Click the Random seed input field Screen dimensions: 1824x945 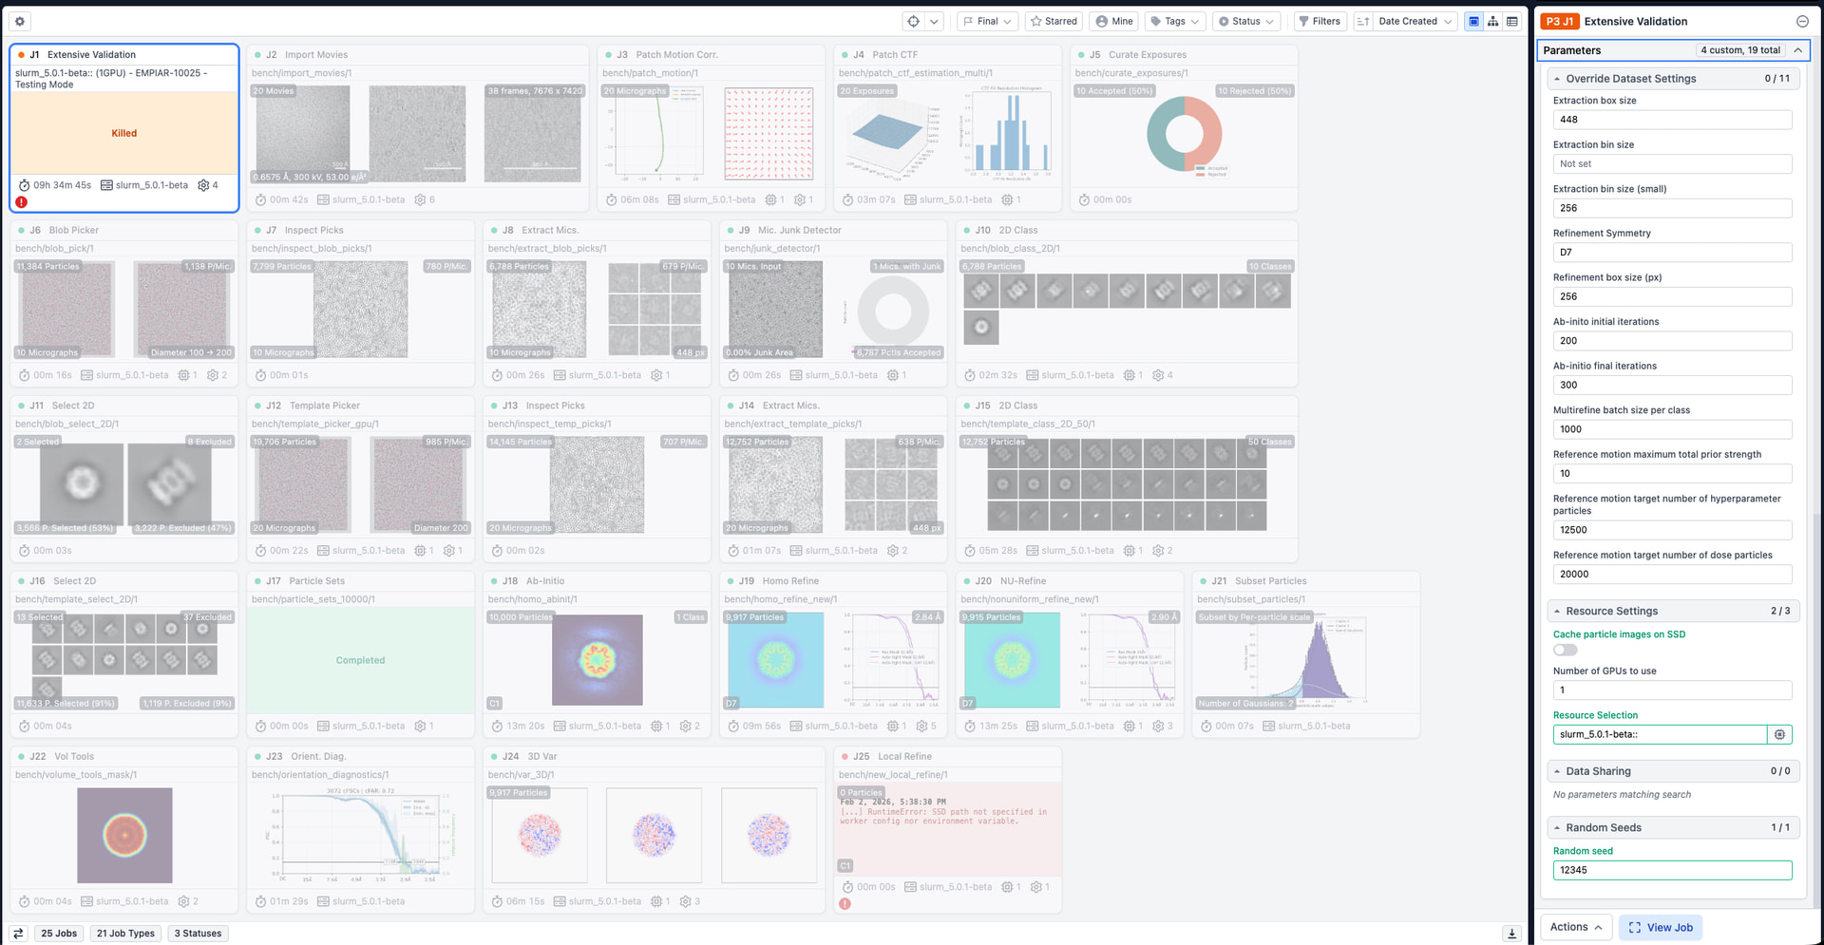click(1671, 870)
